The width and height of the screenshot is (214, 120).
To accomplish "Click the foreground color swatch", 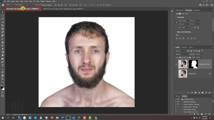I will [2, 88].
